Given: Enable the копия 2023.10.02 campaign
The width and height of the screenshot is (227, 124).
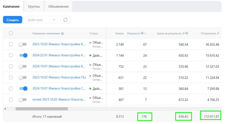Looking at the screenshot, I should coord(23,100).
